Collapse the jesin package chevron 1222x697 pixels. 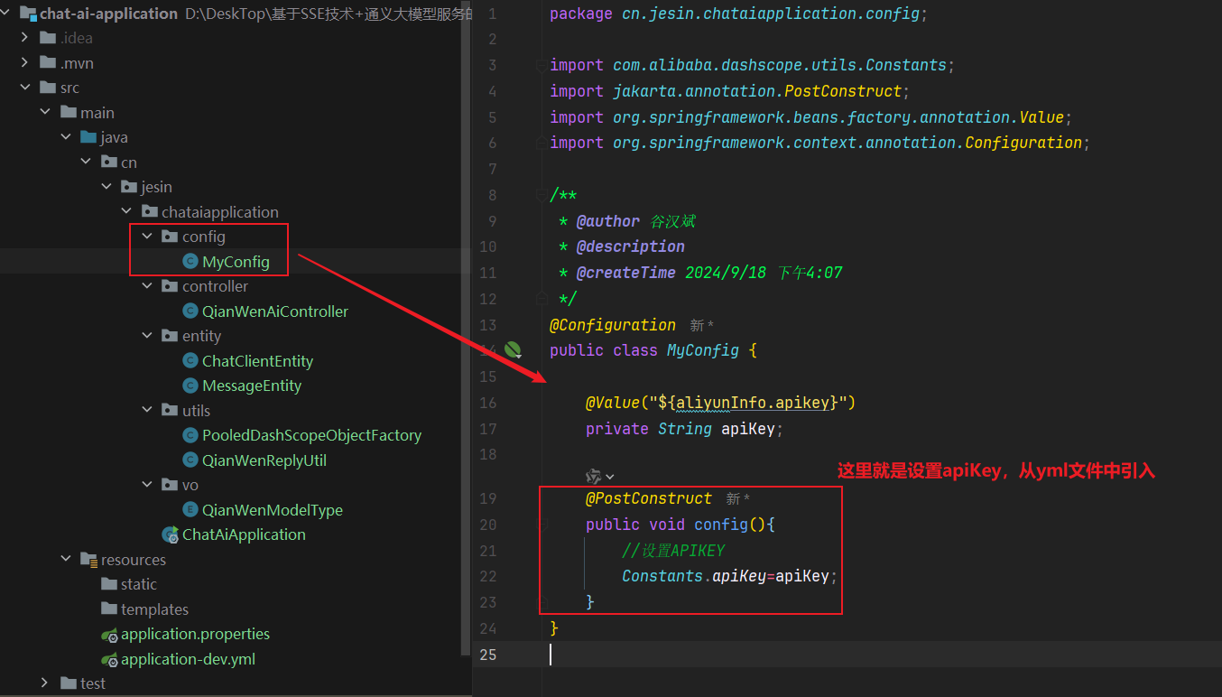[106, 187]
